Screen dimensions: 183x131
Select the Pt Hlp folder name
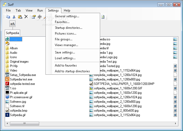(14, 66)
